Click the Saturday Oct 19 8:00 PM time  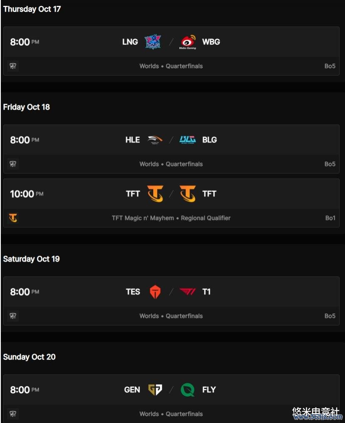(25, 292)
